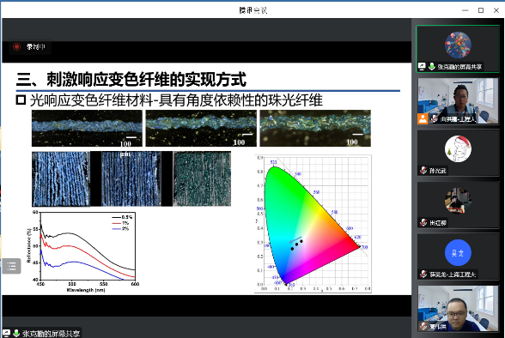Open the floating list panel button
Viewport: 505px width, 338px height.
(x=11, y=266)
